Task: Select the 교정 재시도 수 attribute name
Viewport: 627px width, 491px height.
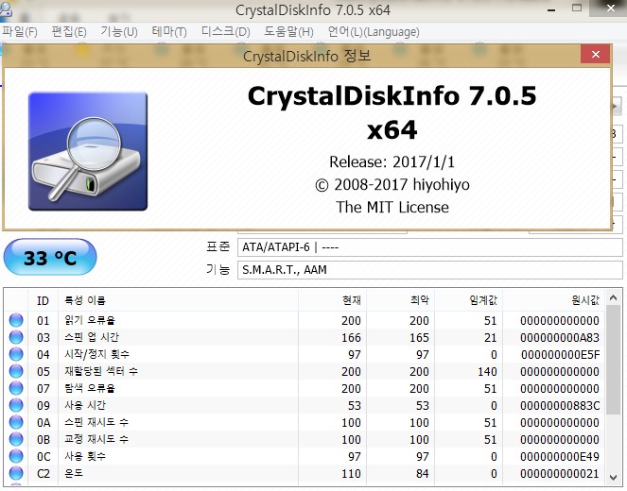Action: (96, 439)
